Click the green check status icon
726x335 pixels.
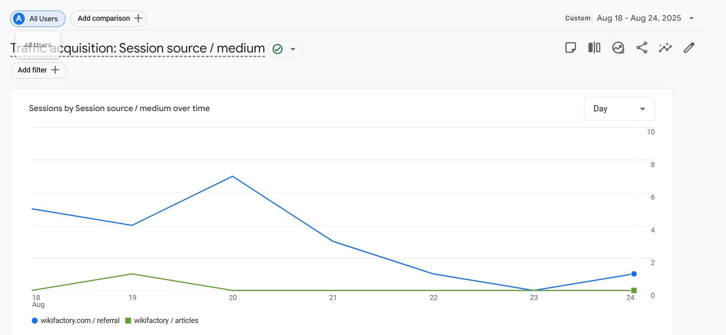(277, 49)
